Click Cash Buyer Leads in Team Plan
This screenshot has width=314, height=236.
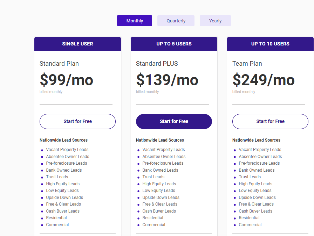(255, 211)
